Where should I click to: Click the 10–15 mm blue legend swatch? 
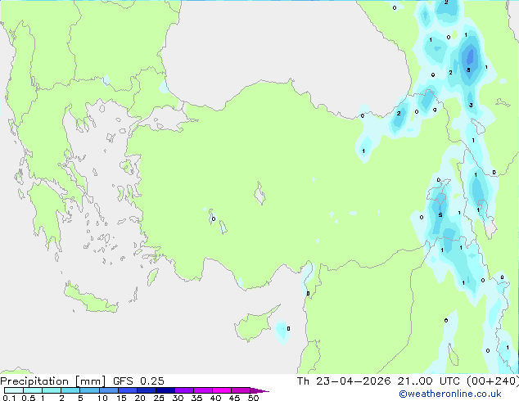coord(109,390)
